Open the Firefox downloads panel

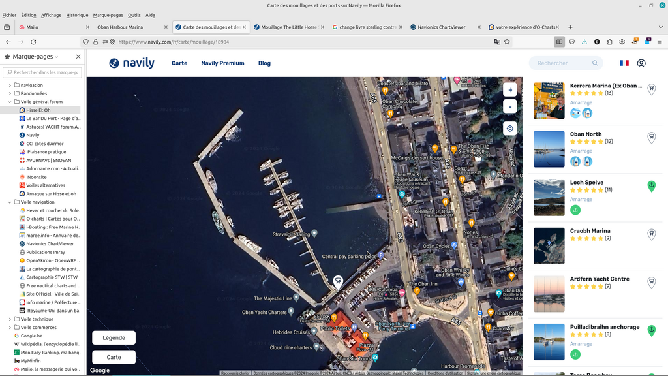584,42
